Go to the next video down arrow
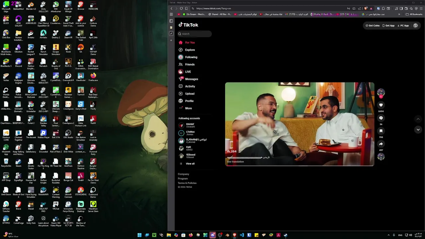Image resolution: width=425 pixels, height=239 pixels. coord(418,130)
